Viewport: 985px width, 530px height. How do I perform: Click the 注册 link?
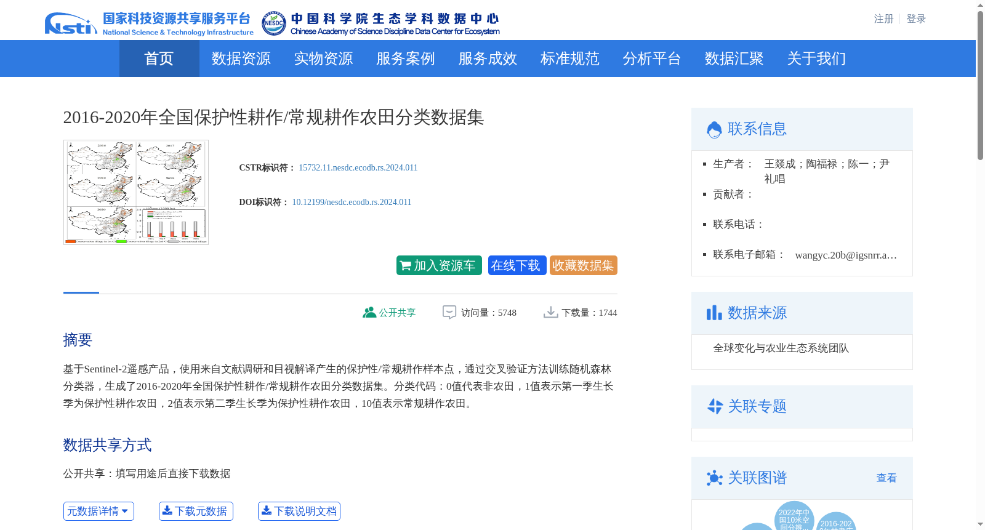click(x=883, y=19)
